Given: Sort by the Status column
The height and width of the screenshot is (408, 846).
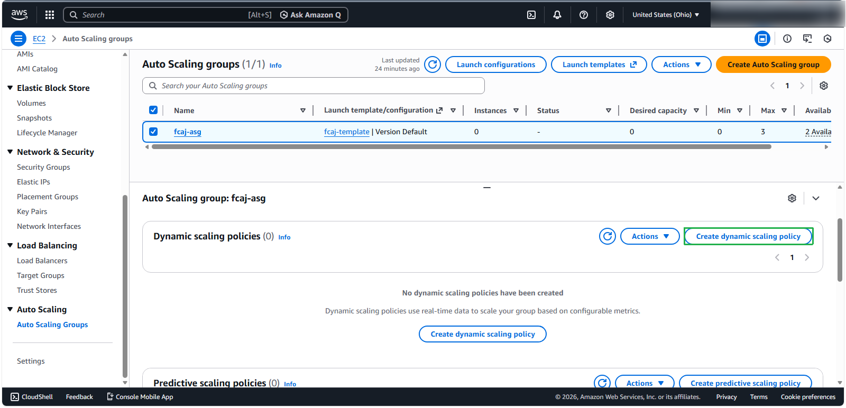Looking at the screenshot, I should pyautogui.click(x=609, y=110).
